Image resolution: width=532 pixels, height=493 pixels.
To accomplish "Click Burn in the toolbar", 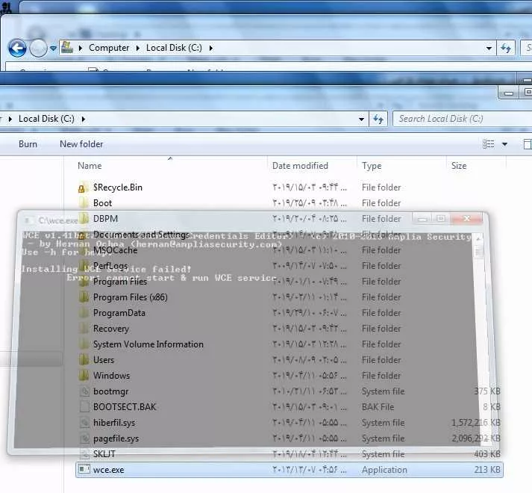I will tap(28, 144).
